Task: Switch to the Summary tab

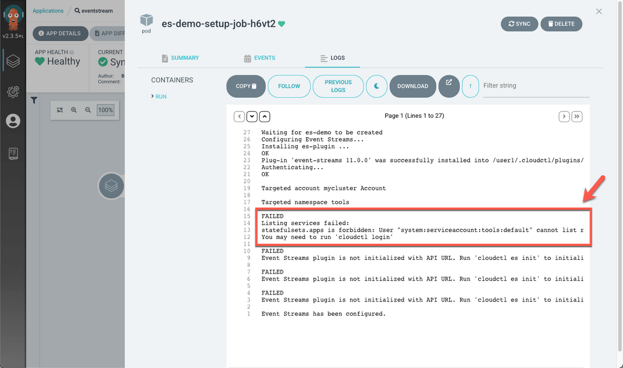Action: point(180,58)
